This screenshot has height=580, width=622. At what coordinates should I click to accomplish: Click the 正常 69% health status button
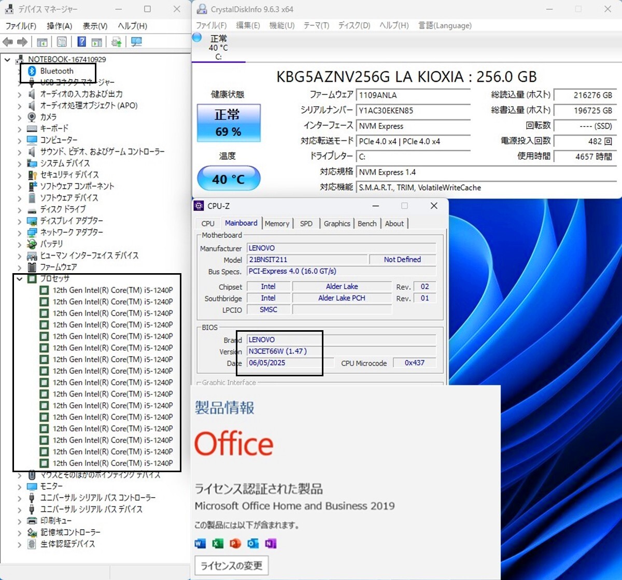229,123
